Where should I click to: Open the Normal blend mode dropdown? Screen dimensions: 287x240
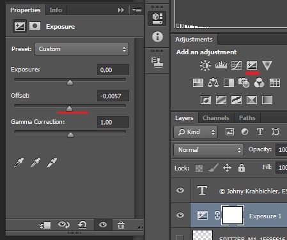pos(208,150)
